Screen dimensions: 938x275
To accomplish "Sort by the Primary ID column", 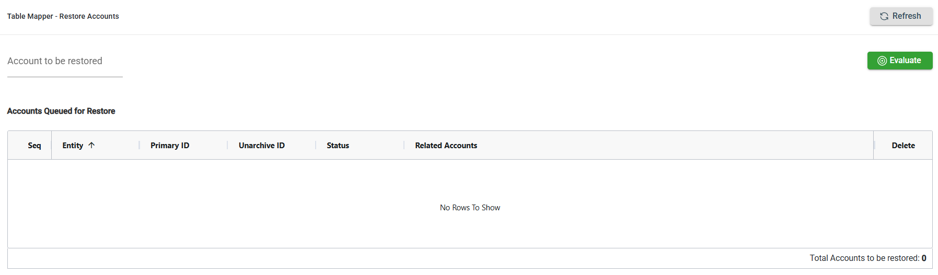I will tap(170, 146).
